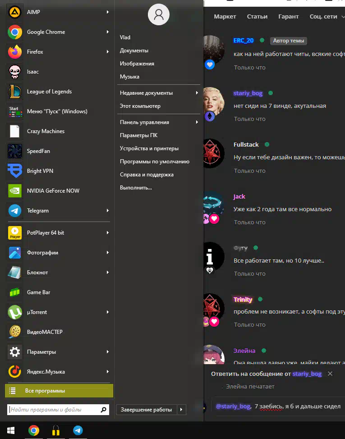Open League of Legends icon
Screen dimensions: 345x439
click(14, 92)
